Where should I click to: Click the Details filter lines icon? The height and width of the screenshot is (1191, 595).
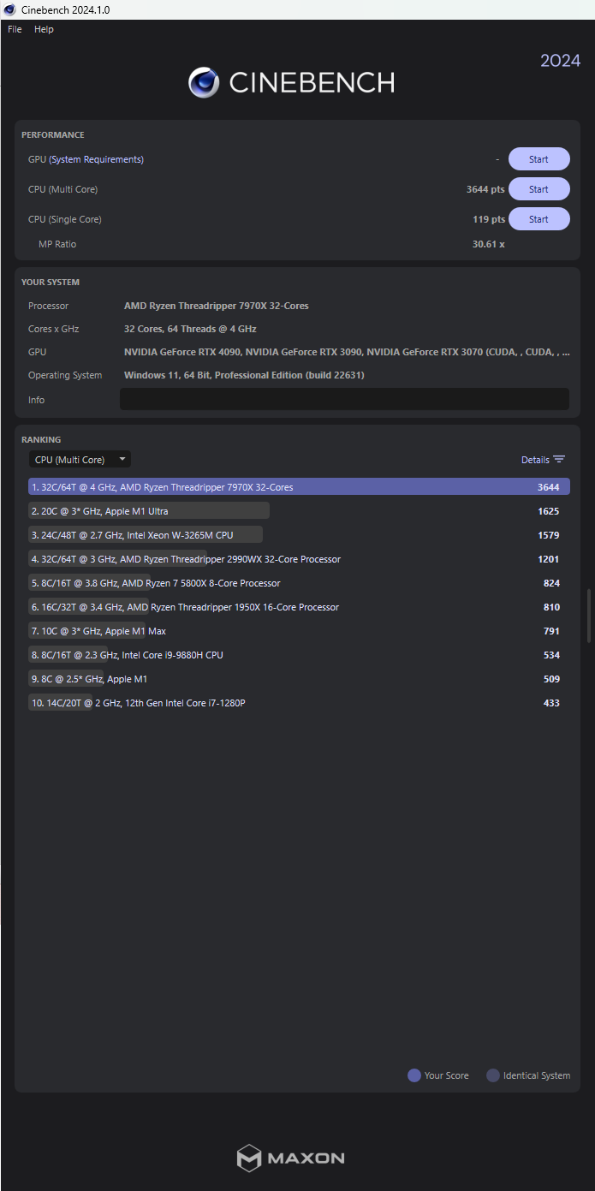tap(559, 460)
